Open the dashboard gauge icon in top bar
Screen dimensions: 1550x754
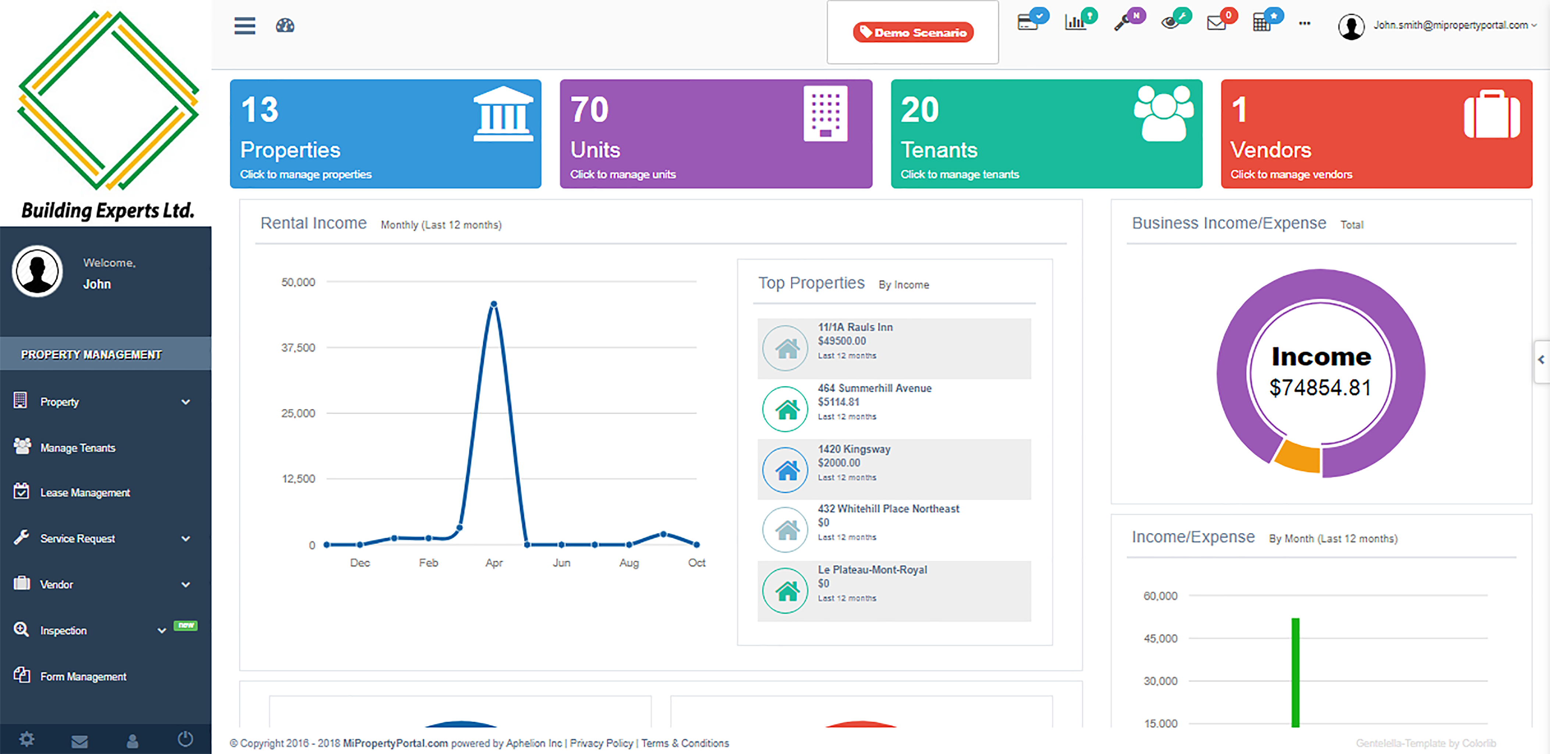[285, 26]
